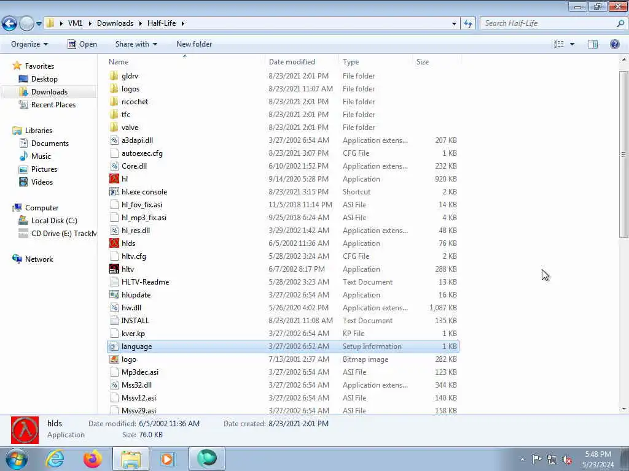The width and height of the screenshot is (629, 471).
Task: Select Mss32.dll file
Action: point(137,385)
